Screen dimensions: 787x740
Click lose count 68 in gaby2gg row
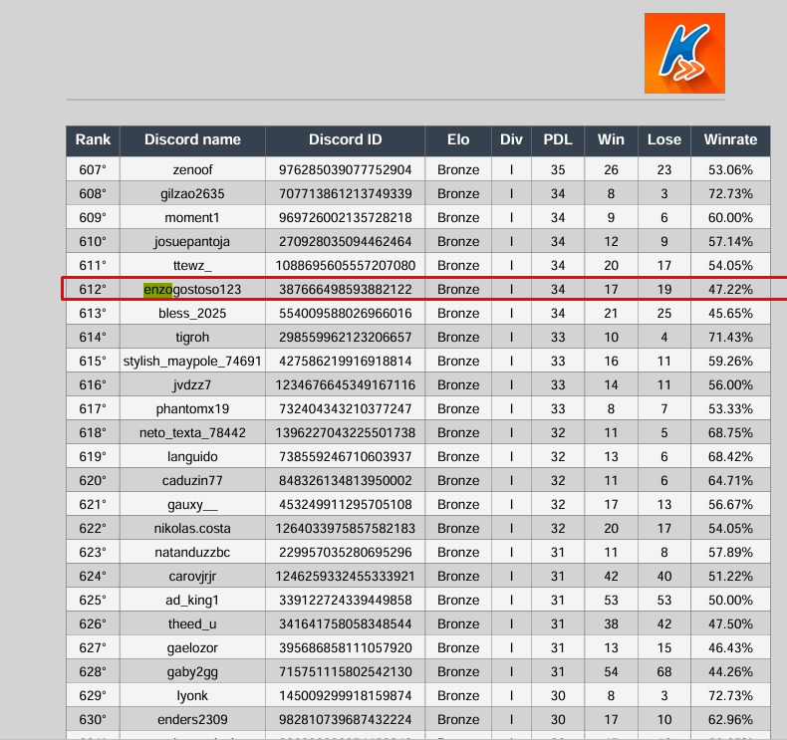(x=664, y=671)
